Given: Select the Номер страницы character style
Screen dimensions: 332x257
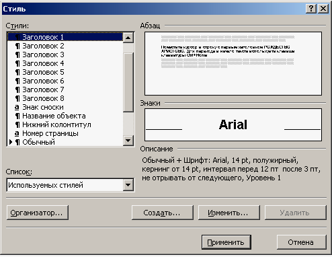Looking at the screenshot, I should (x=65, y=133).
